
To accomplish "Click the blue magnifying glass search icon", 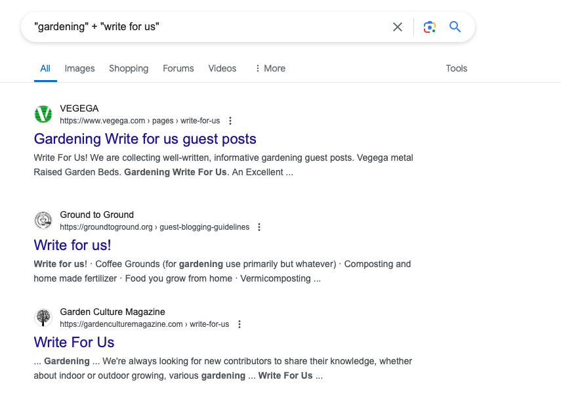I will (x=455, y=27).
